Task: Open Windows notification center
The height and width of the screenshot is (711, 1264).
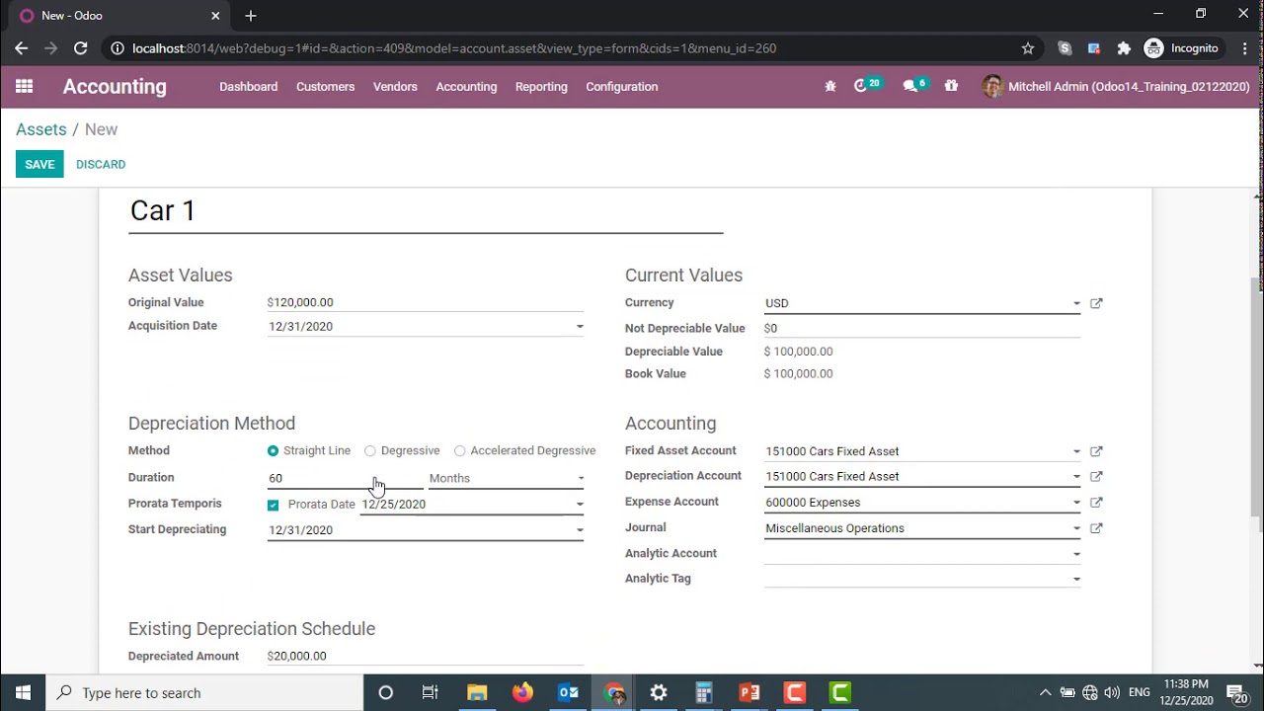Action: click(x=1237, y=692)
